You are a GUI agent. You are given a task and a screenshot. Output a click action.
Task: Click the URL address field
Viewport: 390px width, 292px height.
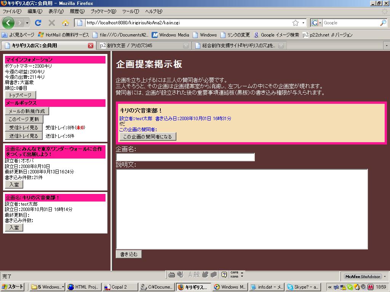[x=188, y=23]
